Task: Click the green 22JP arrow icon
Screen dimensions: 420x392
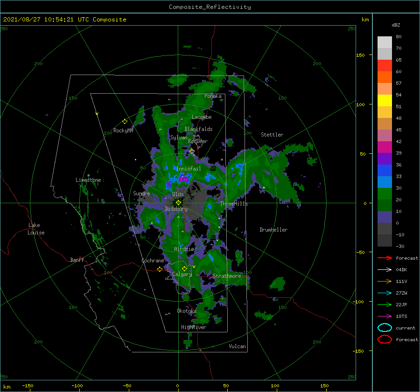Action: click(385, 304)
